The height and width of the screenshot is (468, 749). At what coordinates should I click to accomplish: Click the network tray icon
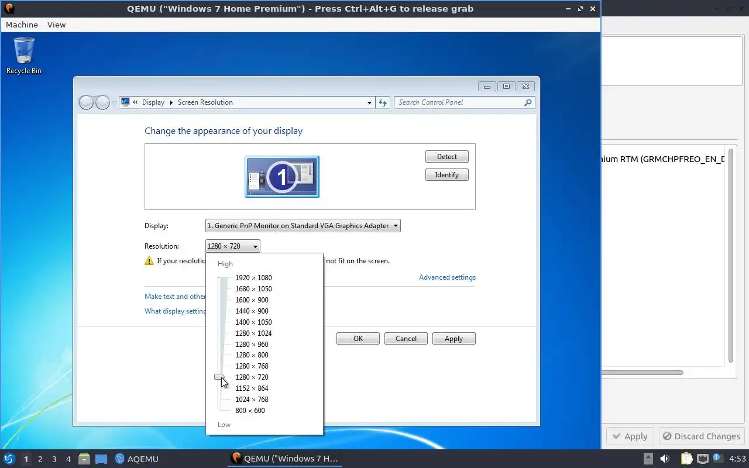(x=703, y=459)
